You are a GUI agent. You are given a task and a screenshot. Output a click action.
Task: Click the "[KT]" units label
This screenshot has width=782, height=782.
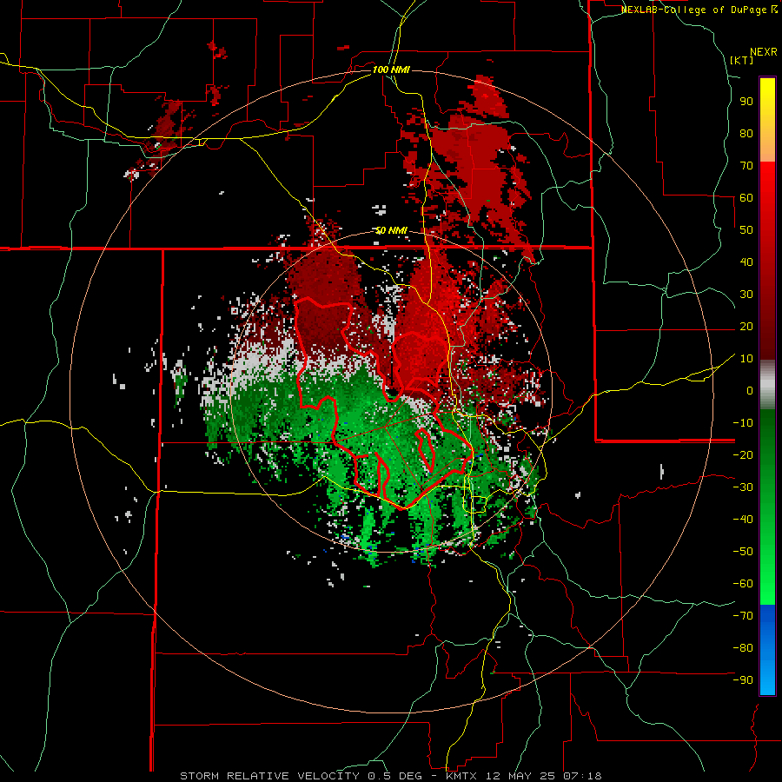click(742, 60)
